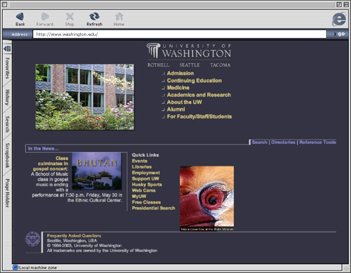This screenshot has width=351, height=273.
Task: Click the window resize grip corner
Action: point(345,267)
